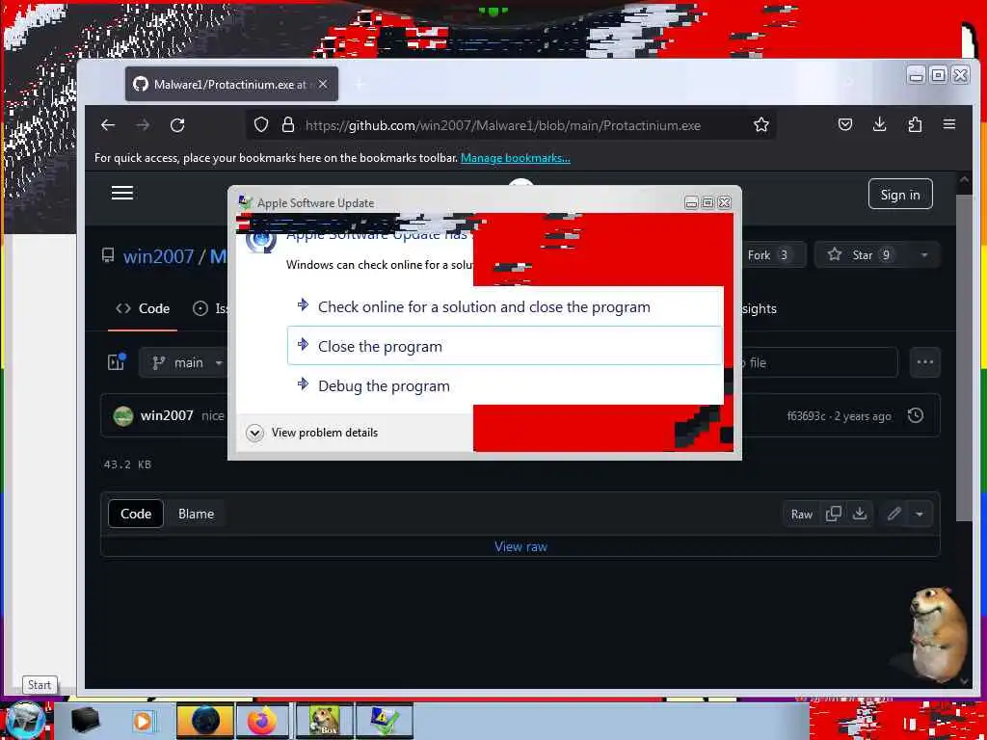Select the Malware1/Protactinium.exe browser tab
Screen dimensions: 987x740
(231, 84)
